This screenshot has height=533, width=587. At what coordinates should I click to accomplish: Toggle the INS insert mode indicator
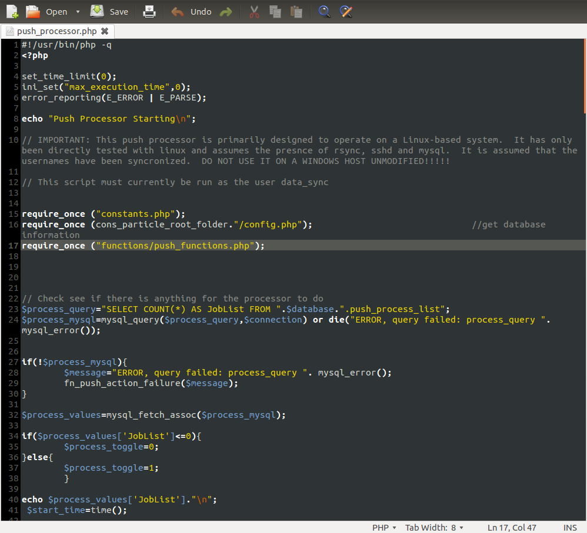click(x=570, y=528)
